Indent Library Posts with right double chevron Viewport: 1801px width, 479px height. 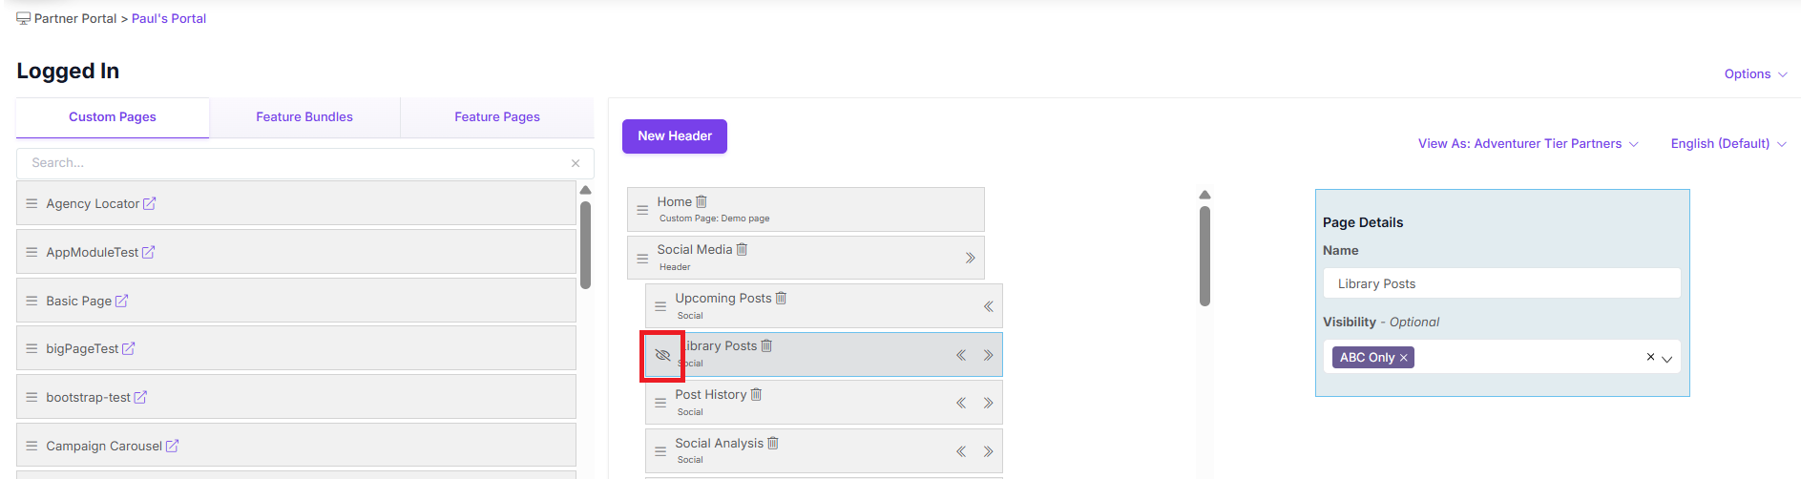(x=988, y=355)
